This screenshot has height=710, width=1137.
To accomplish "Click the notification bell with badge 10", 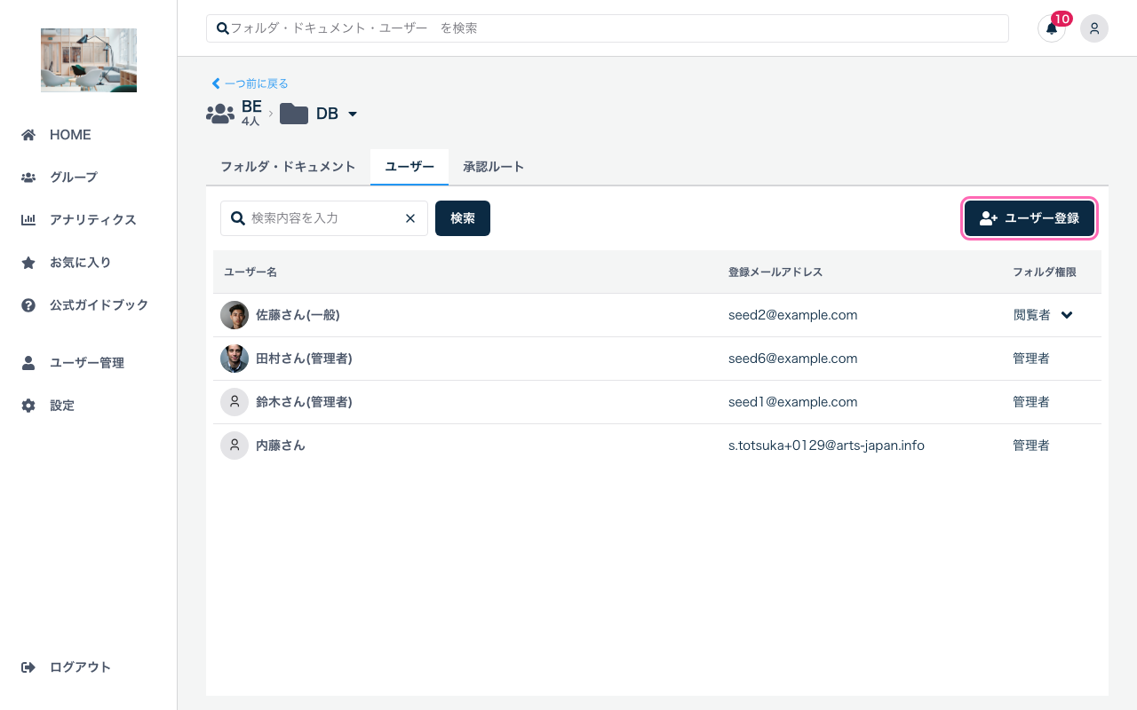I will point(1052,28).
